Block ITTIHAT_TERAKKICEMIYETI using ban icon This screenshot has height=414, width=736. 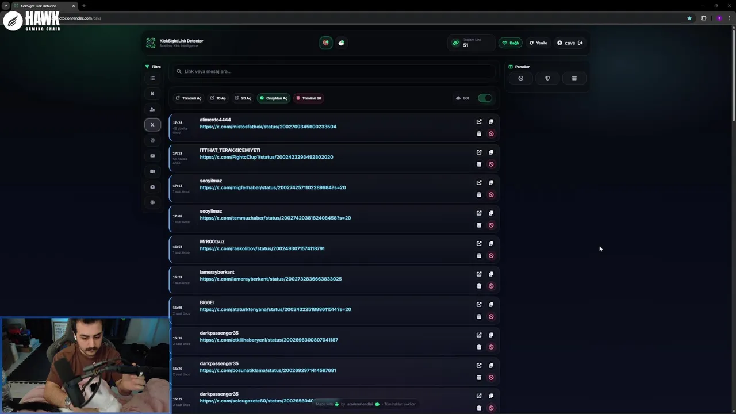(491, 164)
